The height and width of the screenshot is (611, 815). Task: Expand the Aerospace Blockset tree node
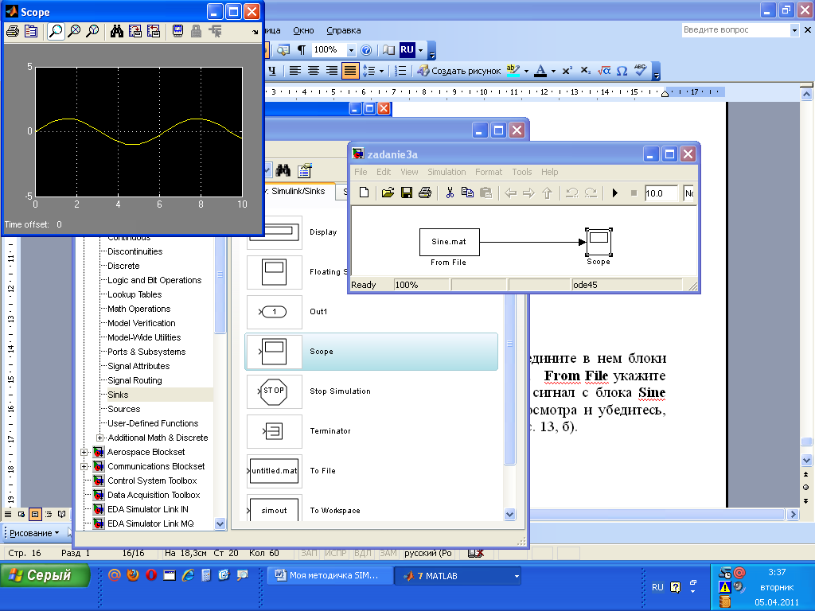84,452
